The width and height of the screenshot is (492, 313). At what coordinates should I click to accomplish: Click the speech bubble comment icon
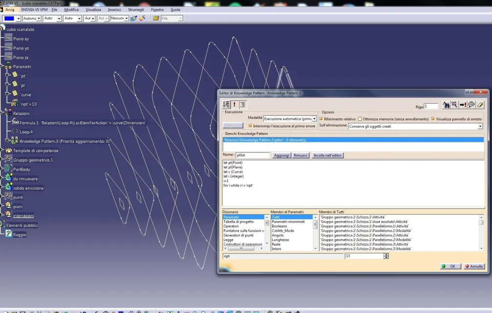pyautogui.click(x=471, y=105)
